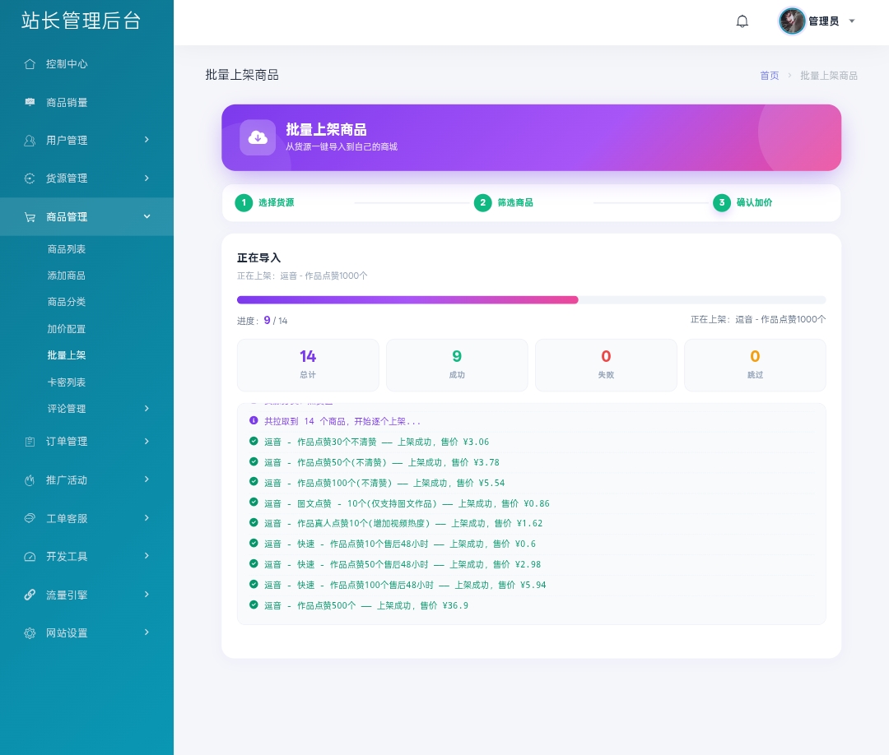889x755 pixels.
Task: Click step 2 circle 筛选商品
Action: coord(482,202)
